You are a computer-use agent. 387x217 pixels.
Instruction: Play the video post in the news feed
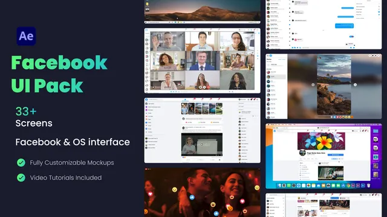[x=201, y=145]
